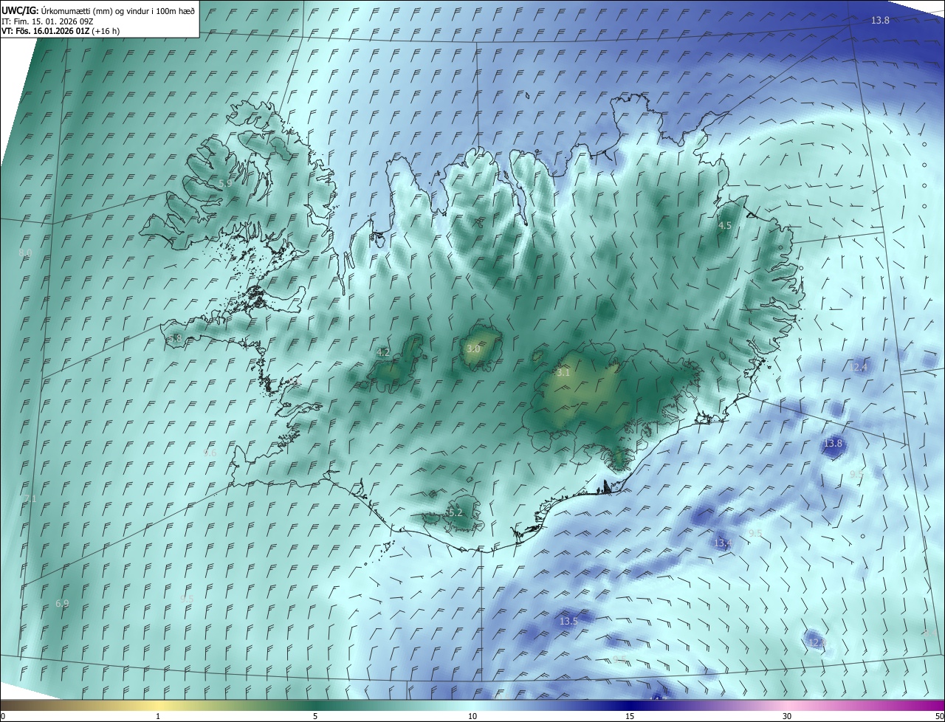
Task: Click the 1 tick label on the color scale
Action: click(x=158, y=716)
